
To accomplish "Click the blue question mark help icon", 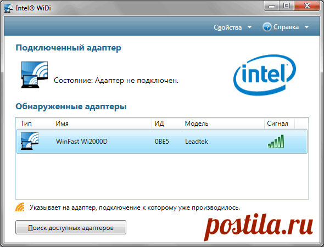I will pyautogui.click(x=267, y=27).
